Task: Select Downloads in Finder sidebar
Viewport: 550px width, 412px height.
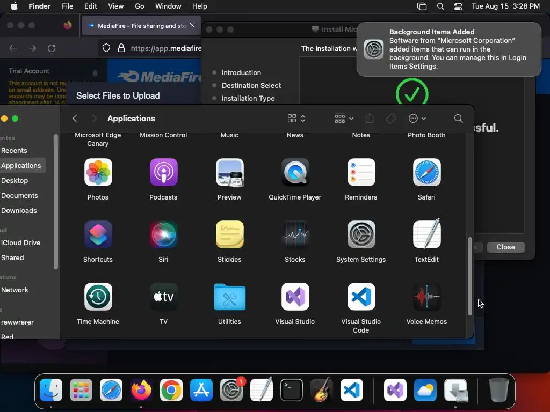Action: tap(19, 210)
